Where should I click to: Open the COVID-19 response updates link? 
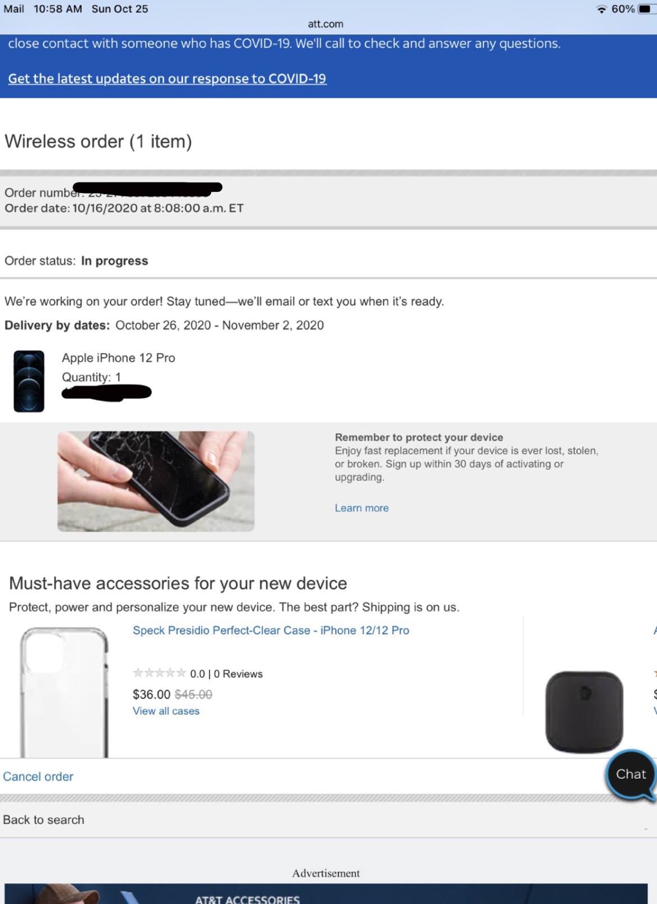pos(167,79)
